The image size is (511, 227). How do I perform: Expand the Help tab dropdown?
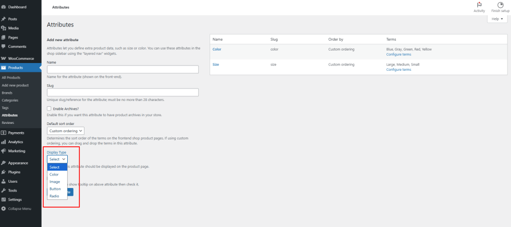coord(496,18)
